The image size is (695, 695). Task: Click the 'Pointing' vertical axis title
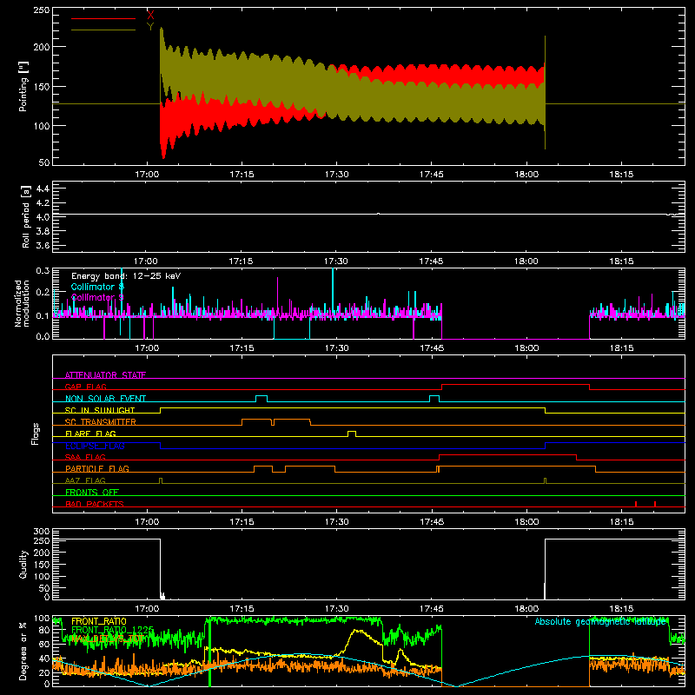tap(23, 86)
